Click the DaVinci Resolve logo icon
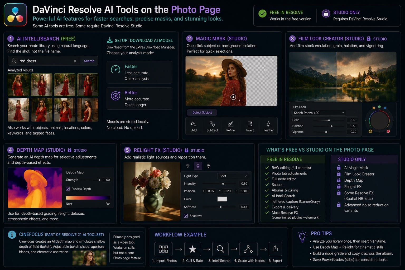 click(x=15, y=15)
